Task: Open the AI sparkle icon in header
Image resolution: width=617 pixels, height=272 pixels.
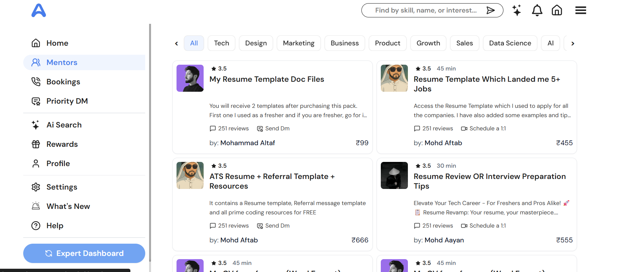Action: coord(517,10)
